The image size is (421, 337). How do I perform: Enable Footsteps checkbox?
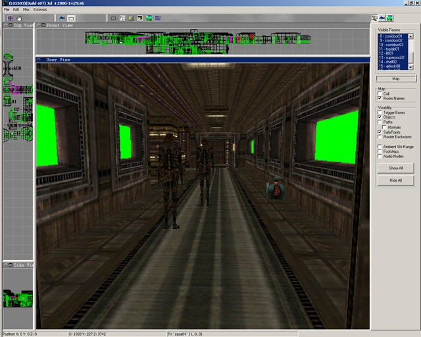tap(380, 151)
